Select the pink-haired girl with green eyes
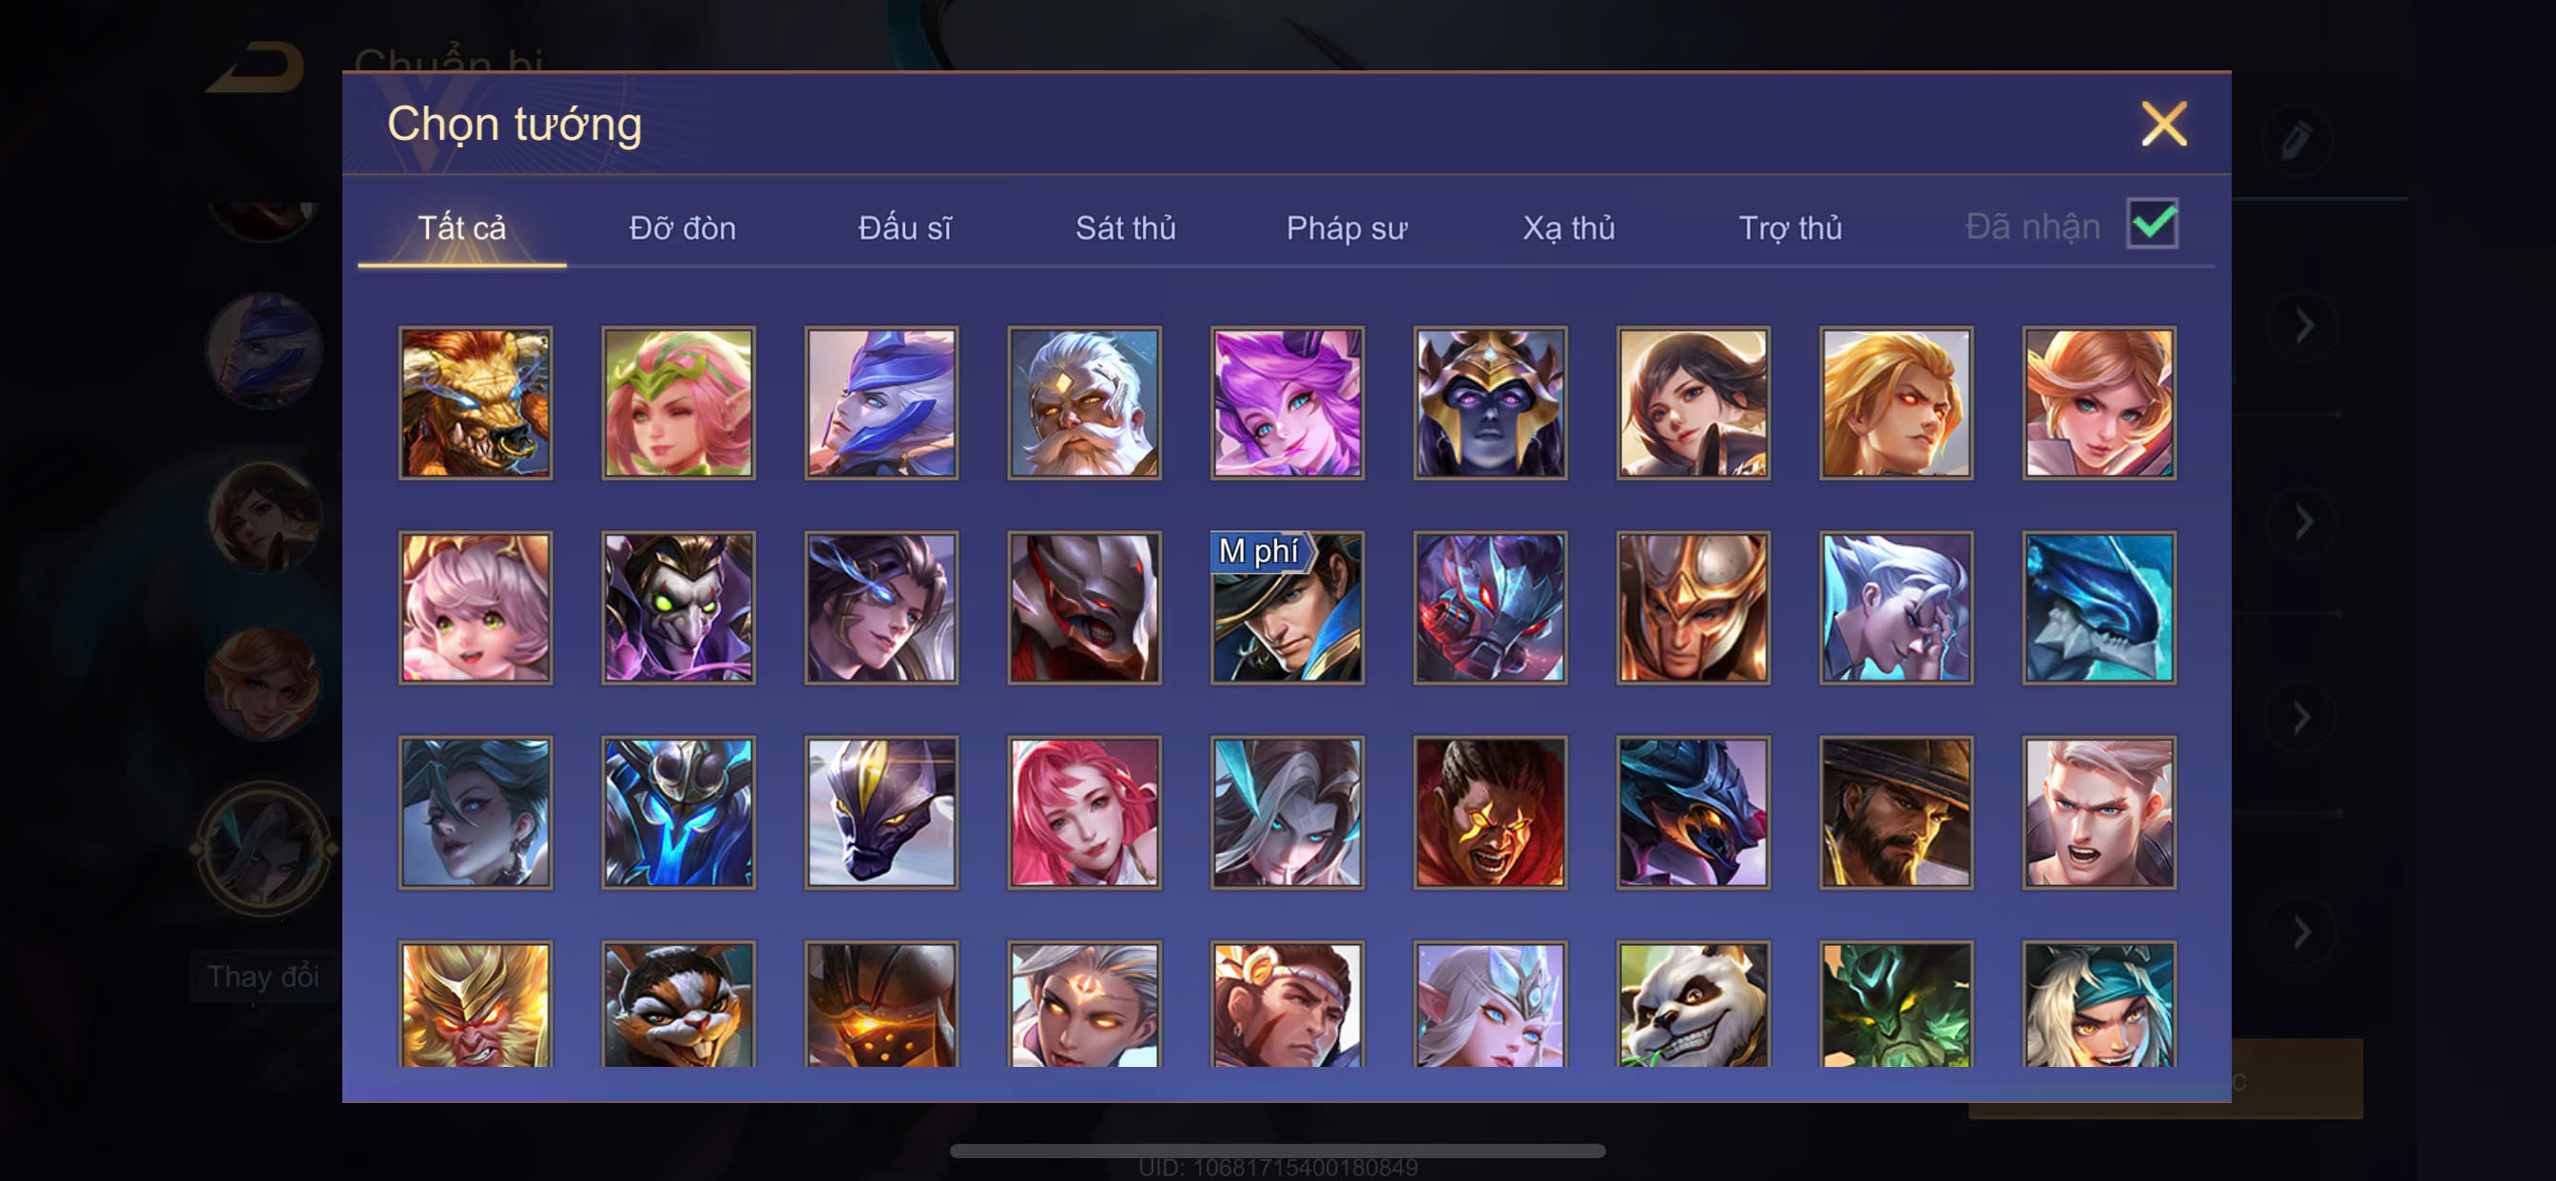Viewport: 2556px width, 1181px height. pos(475,608)
